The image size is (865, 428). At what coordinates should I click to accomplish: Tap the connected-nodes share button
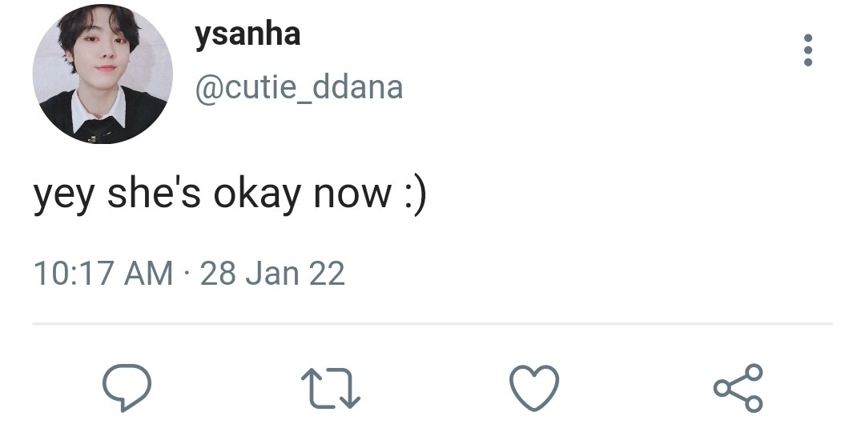click(738, 388)
